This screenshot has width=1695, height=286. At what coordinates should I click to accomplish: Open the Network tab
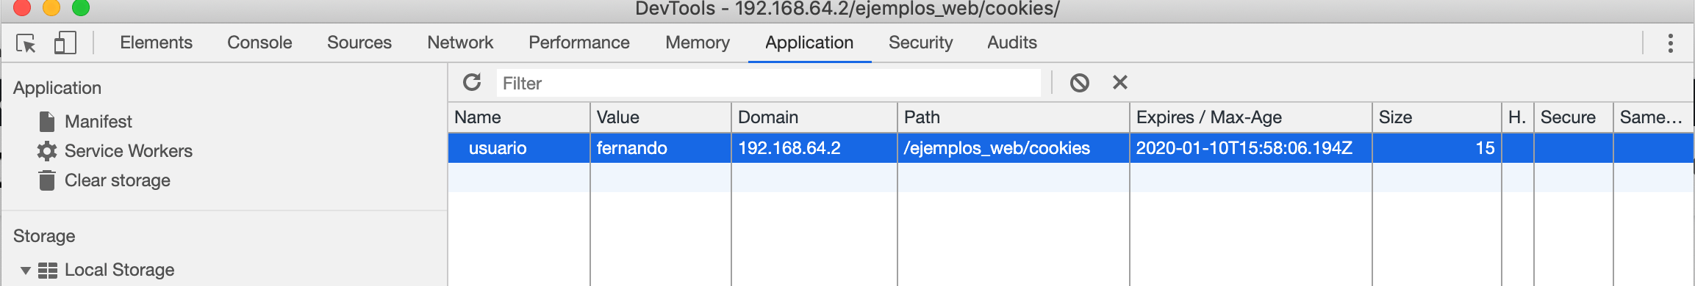coord(460,43)
